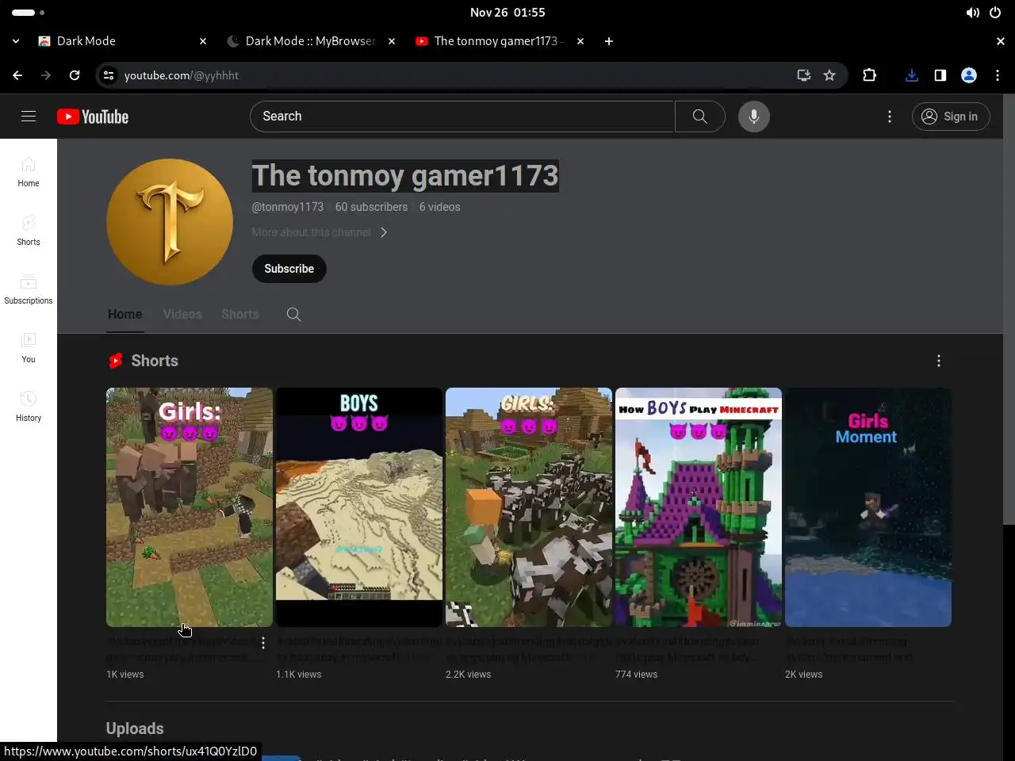Open browser downloads
The height and width of the screenshot is (761, 1015).
(912, 75)
